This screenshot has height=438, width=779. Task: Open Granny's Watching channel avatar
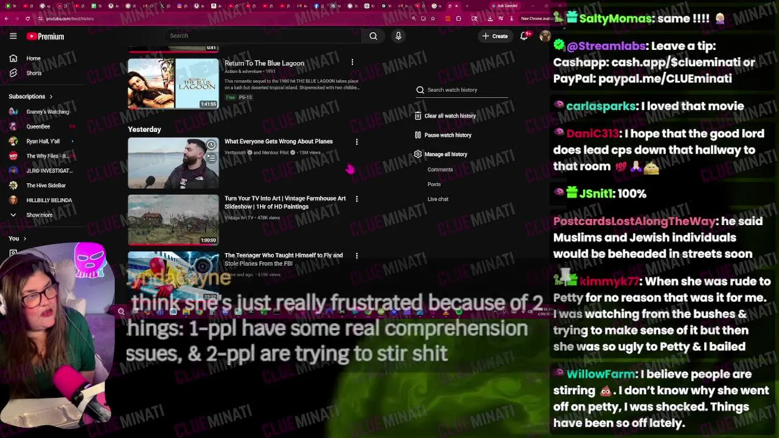13,112
